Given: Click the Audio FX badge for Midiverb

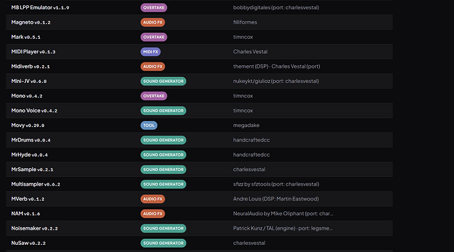Looking at the screenshot, I should pyautogui.click(x=153, y=66).
